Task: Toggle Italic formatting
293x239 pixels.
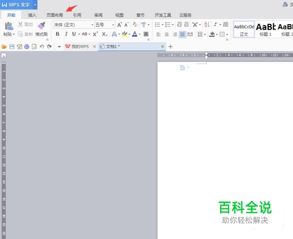Action: pyautogui.click(x=66, y=34)
